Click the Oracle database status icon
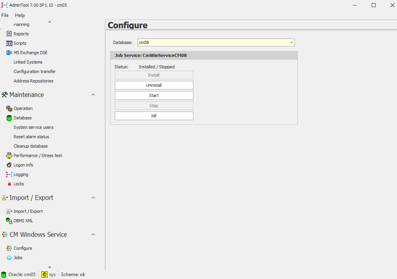This screenshot has width=397, height=279. pos(4,275)
